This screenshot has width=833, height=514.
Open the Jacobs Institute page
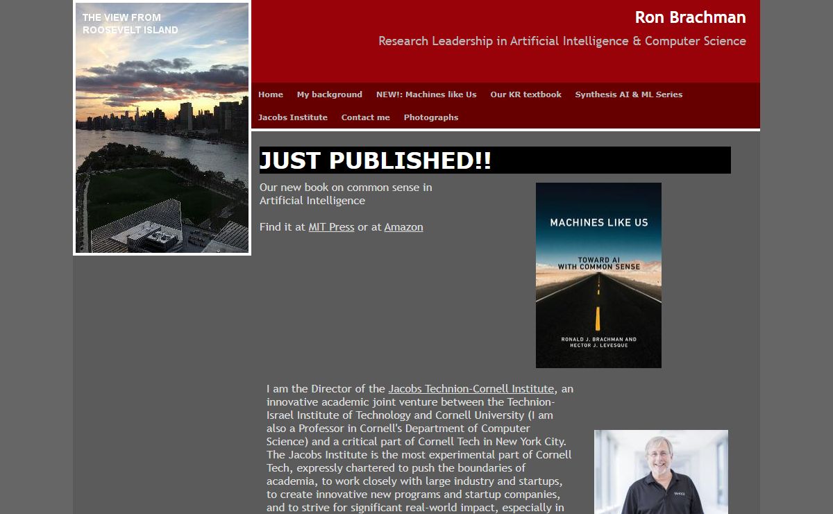click(293, 117)
